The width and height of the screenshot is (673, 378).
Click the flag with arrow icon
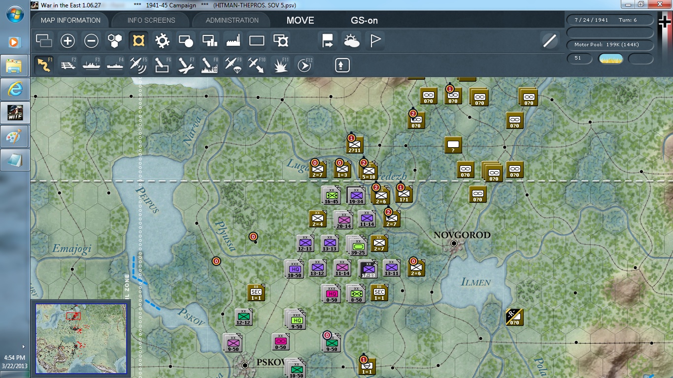tap(328, 41)
